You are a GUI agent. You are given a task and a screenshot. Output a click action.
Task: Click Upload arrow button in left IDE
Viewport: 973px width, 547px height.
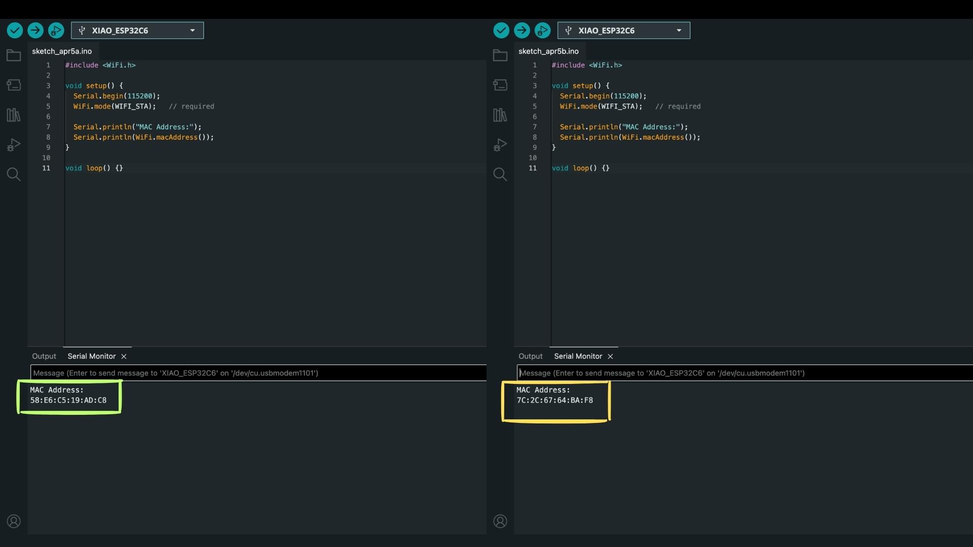tap(35, 30)
